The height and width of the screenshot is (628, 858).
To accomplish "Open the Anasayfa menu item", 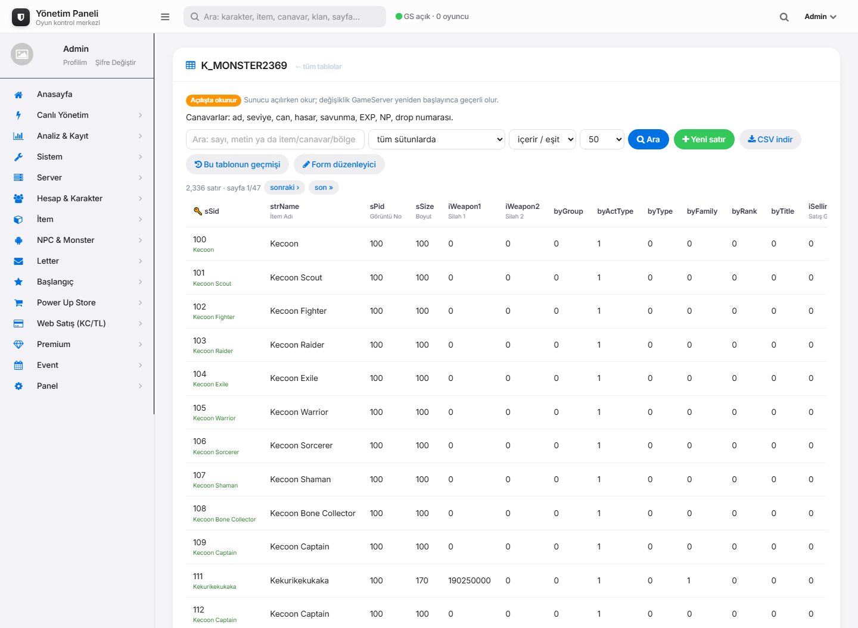I will 77,95.
